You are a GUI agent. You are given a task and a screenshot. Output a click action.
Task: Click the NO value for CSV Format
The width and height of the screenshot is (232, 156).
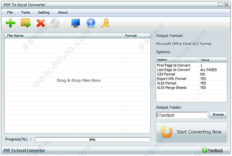(203, 74)
